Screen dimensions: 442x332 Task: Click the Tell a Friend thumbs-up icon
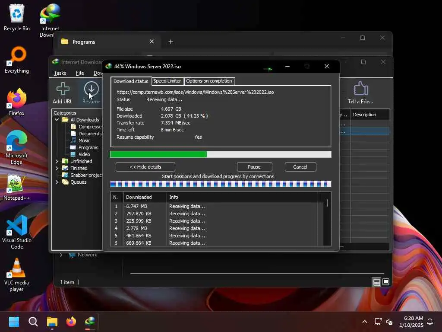coord(360,93)
